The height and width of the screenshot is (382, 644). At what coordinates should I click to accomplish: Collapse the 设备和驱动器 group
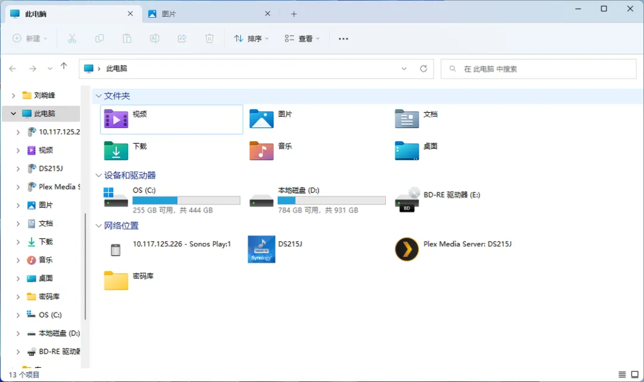[x=98, y=175]
